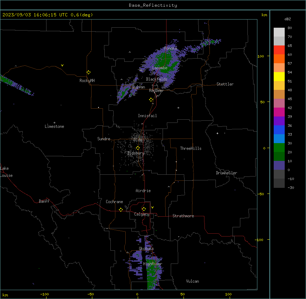
Task: Click the blue 36 dBZ legend swatch
Action: (x=279, y=130)
